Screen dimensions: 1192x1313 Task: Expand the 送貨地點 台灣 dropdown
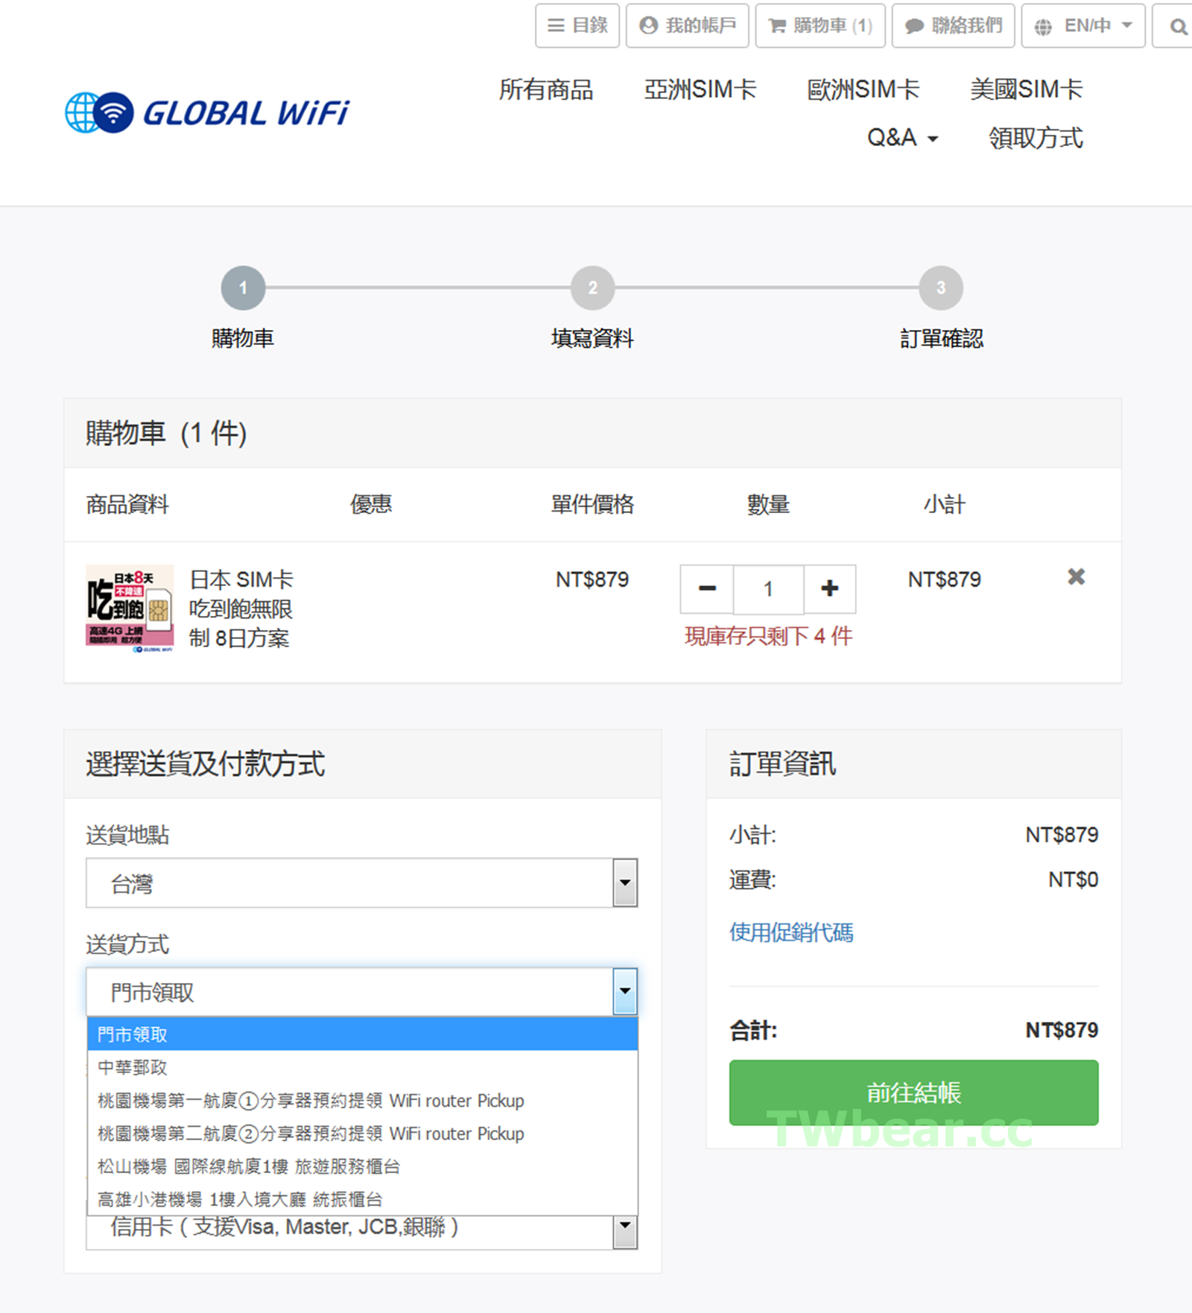pos(361,883)
